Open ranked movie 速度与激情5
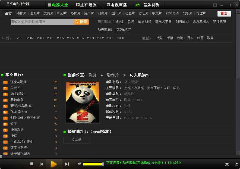 tap(20, 82)
